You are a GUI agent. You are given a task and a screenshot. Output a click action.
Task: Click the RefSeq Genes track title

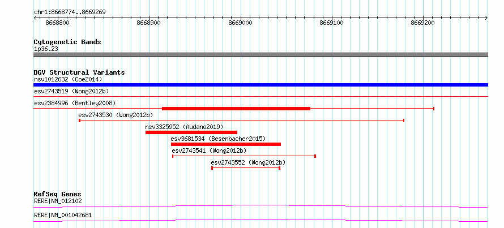pos(58,194)
